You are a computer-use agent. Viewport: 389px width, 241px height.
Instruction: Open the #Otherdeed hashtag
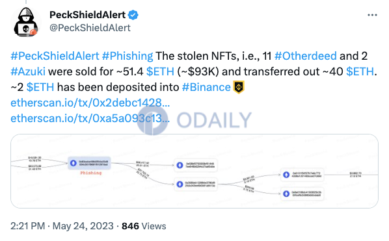click(306, 56)
